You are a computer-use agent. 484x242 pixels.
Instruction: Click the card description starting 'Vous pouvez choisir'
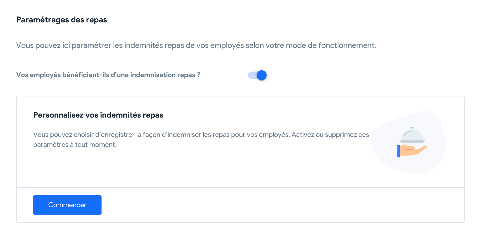pos(201,140)
